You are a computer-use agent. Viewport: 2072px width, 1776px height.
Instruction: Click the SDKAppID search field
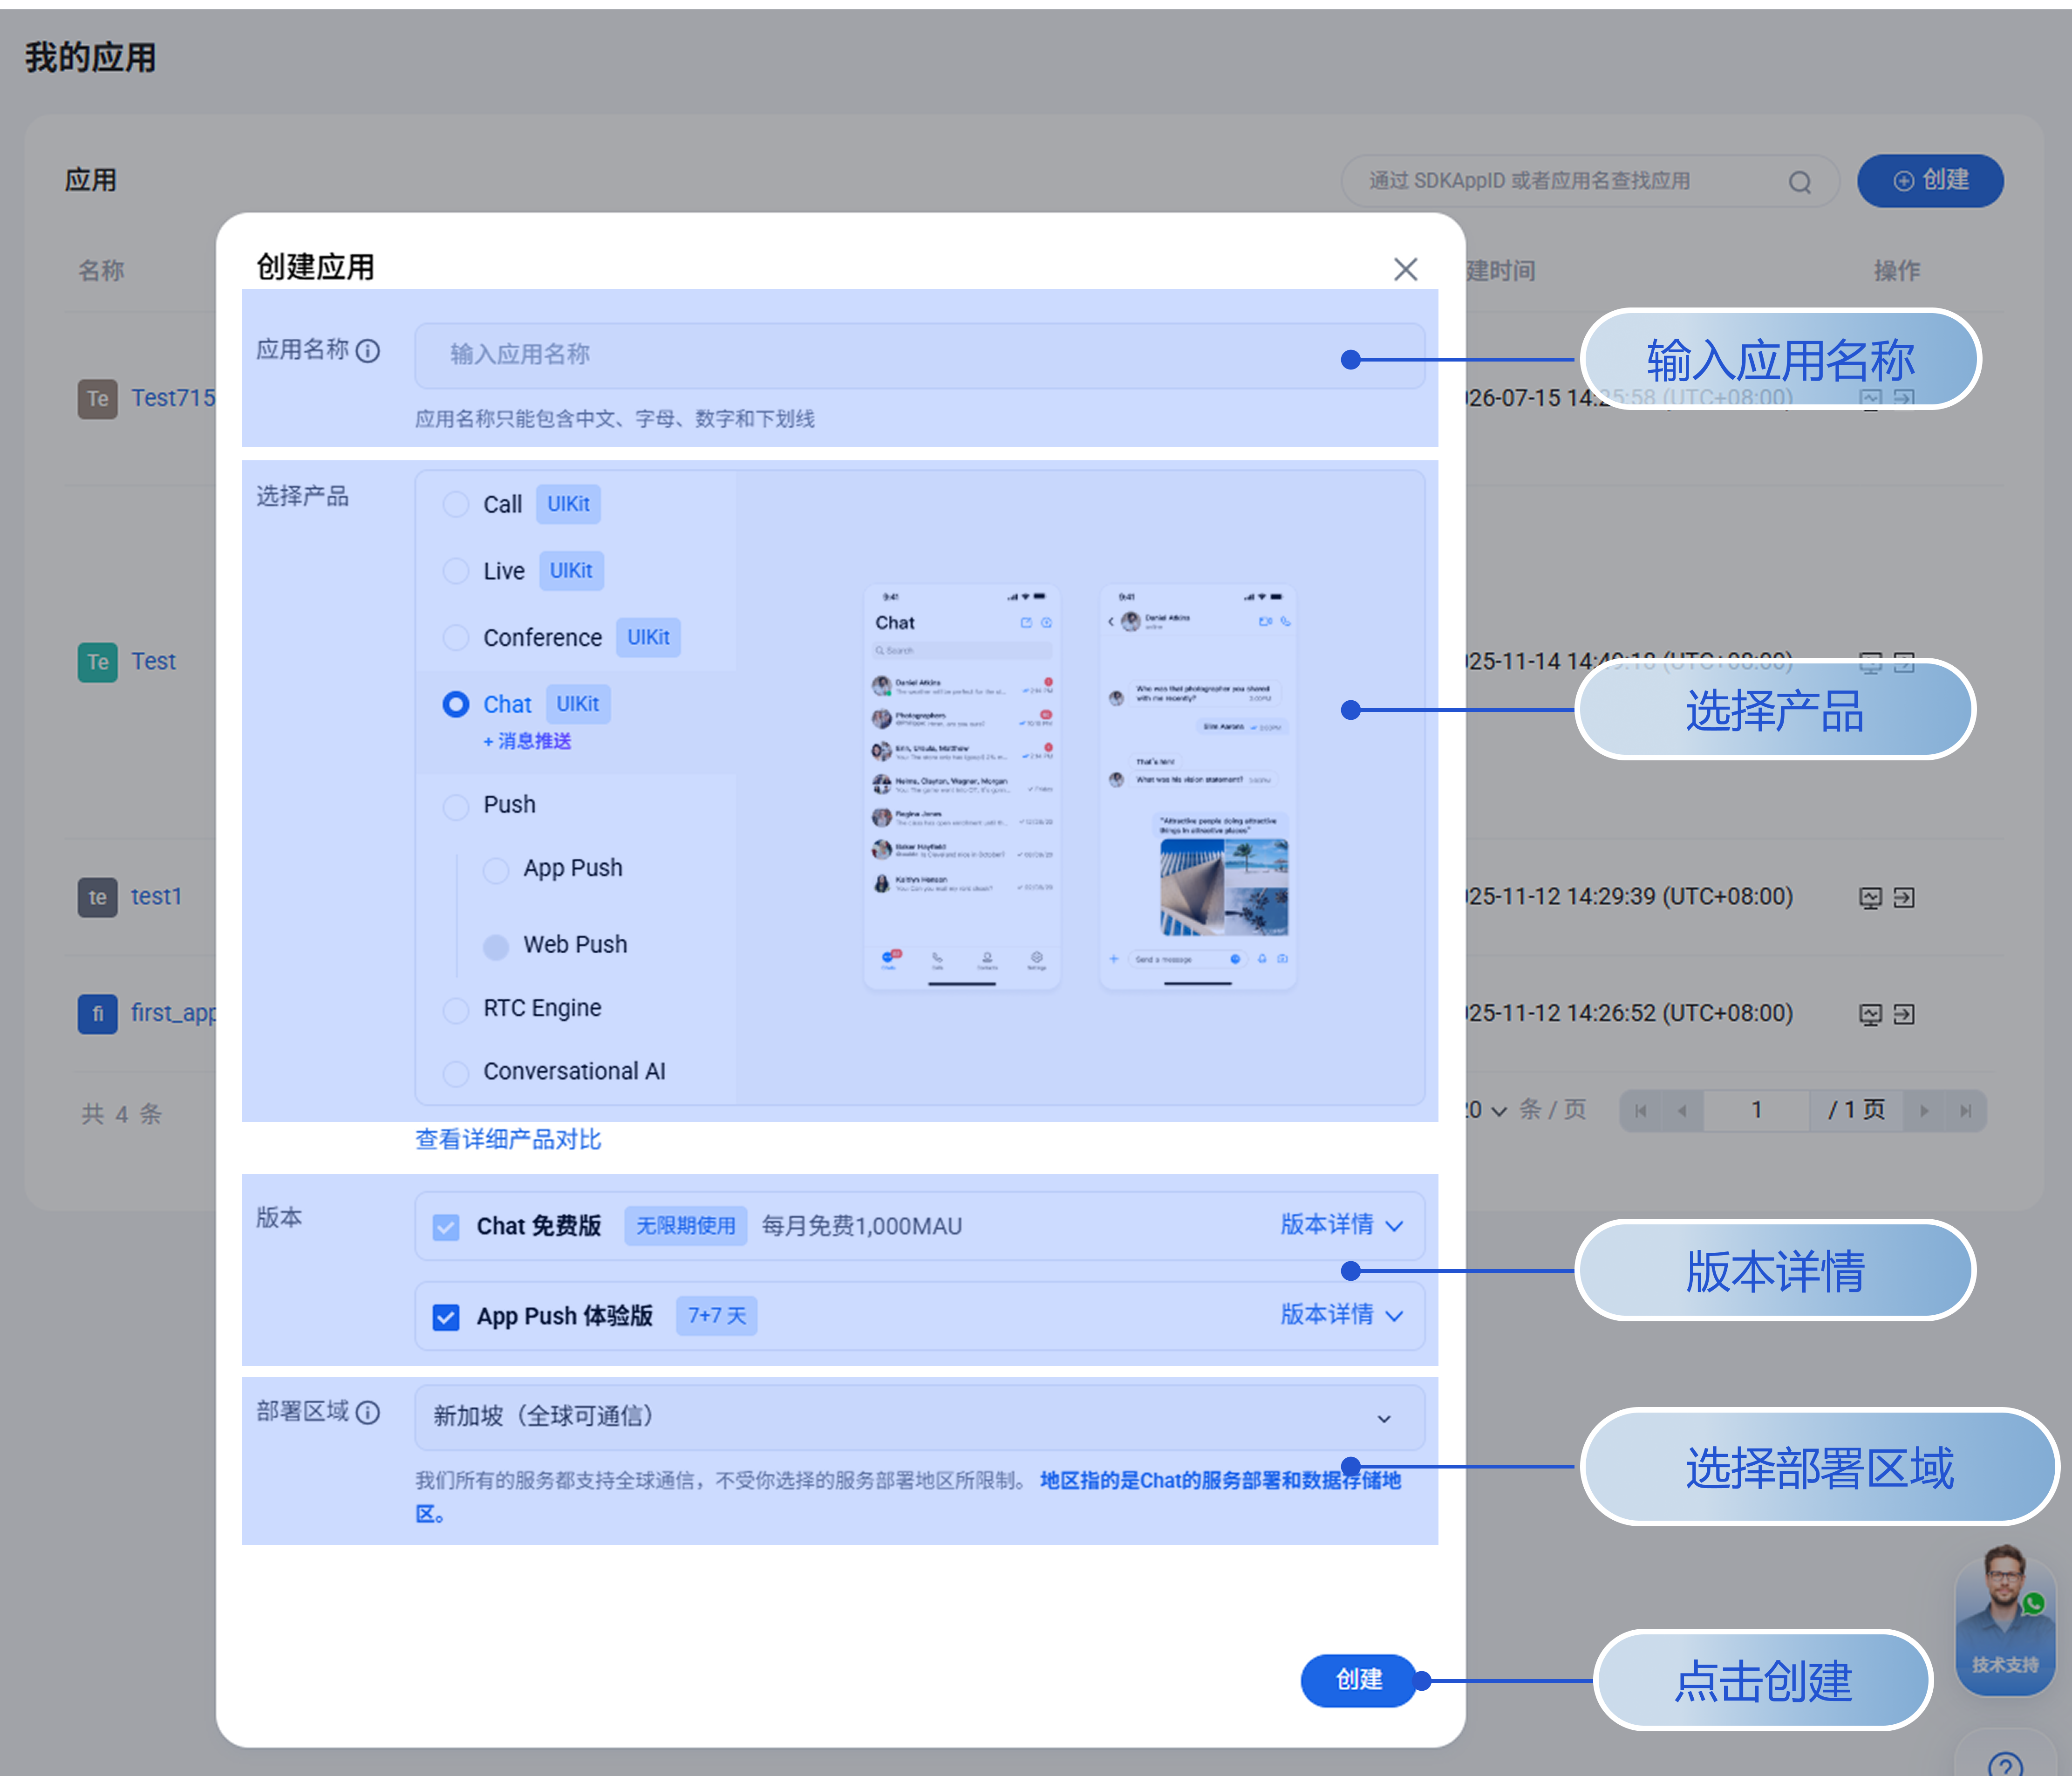[1589, 181]
